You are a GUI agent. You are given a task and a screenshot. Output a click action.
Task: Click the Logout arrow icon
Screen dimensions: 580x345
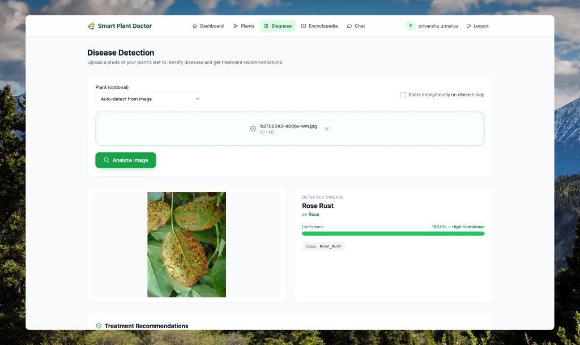pyautogui.click(x=468, y=26)
